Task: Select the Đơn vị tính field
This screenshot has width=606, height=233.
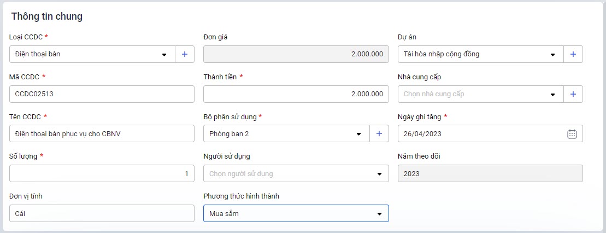Action: (102, 213)
